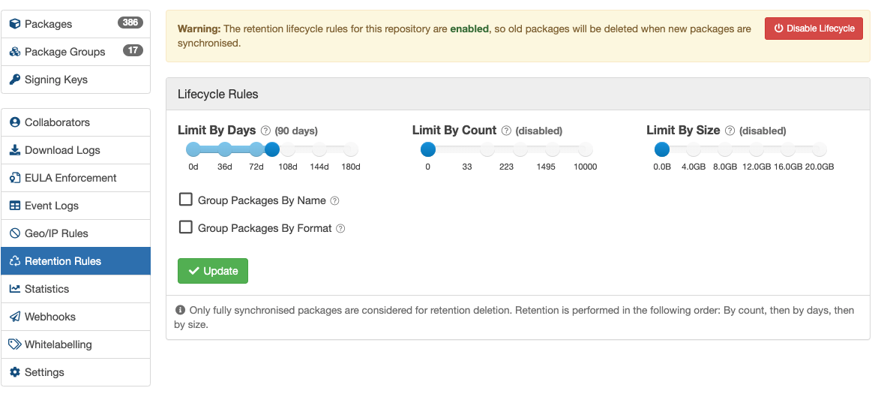Click the help icon next to Limit By Size

pyautogui.click(x=730, y=131)
